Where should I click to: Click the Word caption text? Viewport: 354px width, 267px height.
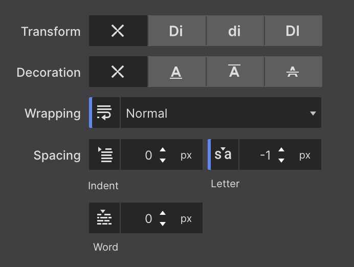[x=106, y=247]
